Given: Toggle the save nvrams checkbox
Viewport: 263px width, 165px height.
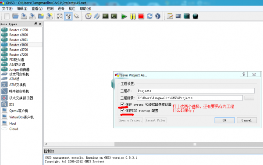Looking at the screenshot, I should (x=122, y=104).
